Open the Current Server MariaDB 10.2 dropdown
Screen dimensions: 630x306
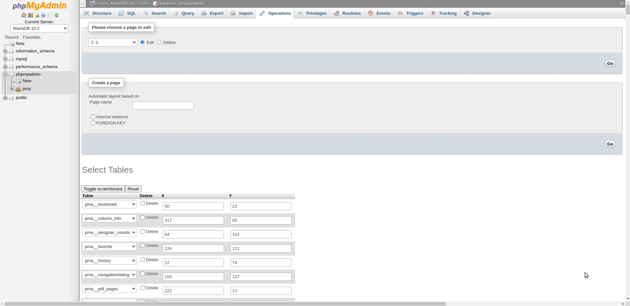pos(39,29)
